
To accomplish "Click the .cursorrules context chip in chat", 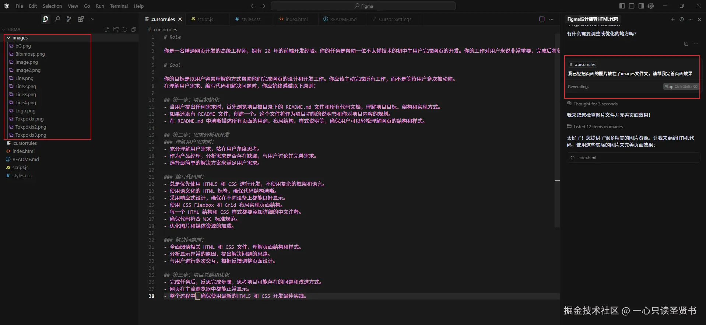I will 583,64.
